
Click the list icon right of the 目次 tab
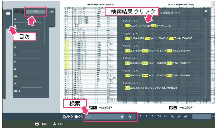(x=51, y=12)
